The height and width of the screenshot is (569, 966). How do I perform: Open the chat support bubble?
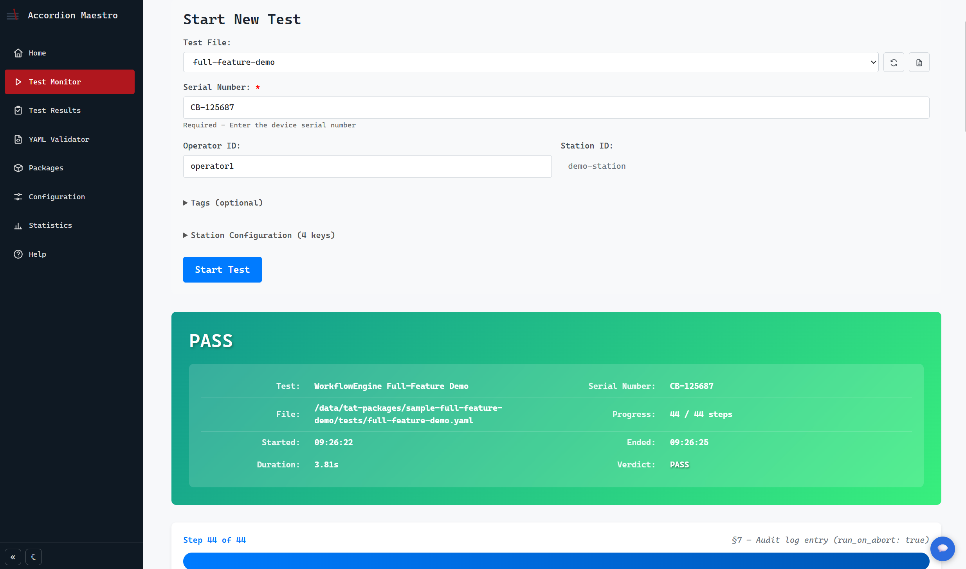(943, 549)
